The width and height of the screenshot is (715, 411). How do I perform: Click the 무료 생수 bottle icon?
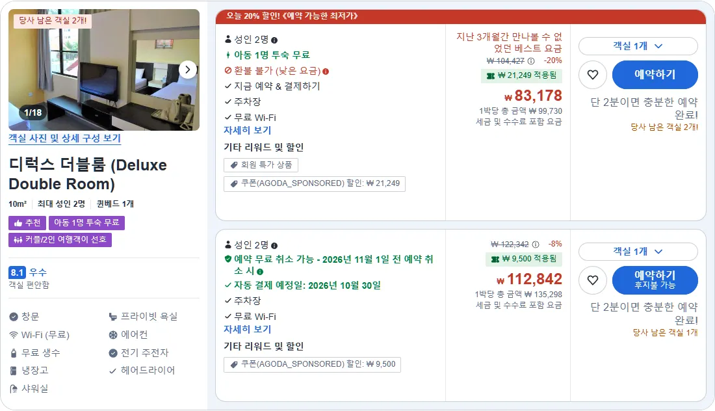tap(14, 353)
